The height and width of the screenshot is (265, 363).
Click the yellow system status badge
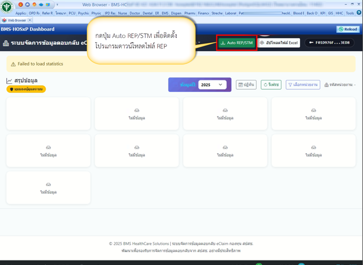tap(26, 89)
